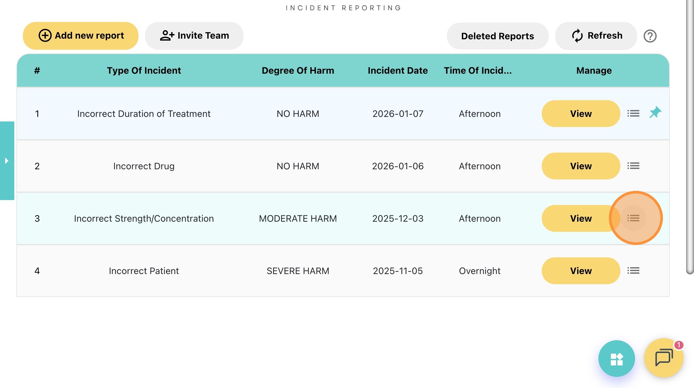Open options menu icon for report 2
The image size is (694, 388).
pyautogui.click(x=633, y=166)
